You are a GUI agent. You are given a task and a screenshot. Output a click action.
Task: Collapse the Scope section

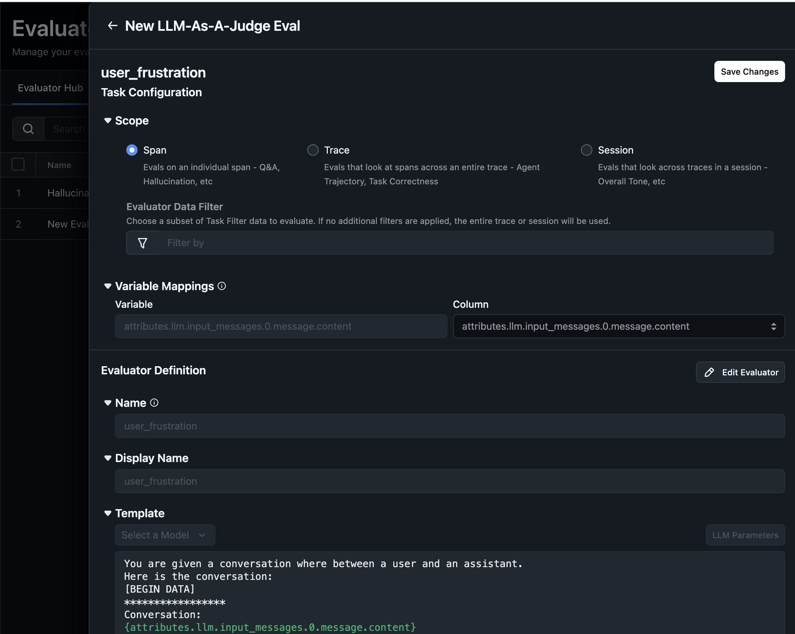tap(108, 121)
